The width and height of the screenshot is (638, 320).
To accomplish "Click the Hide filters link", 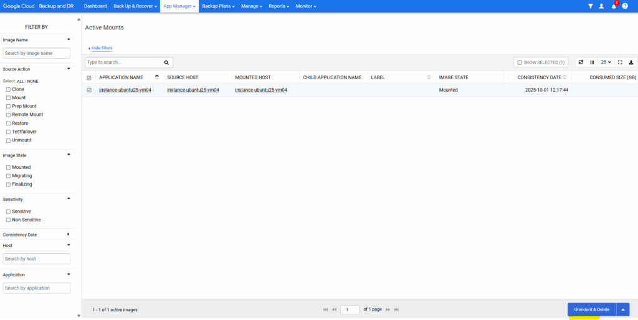I will tap(102, 48).
